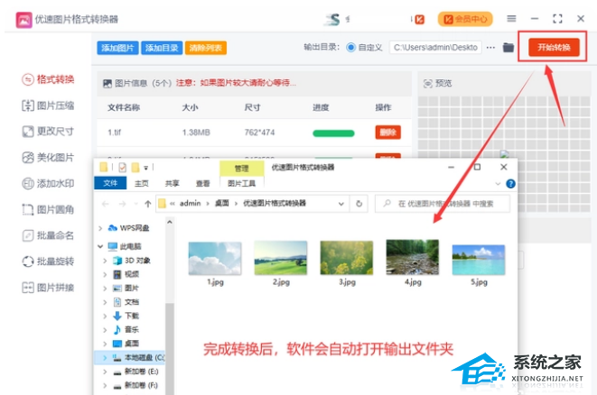
Task: Click the 添加图片 button
Action: [117, 48]
